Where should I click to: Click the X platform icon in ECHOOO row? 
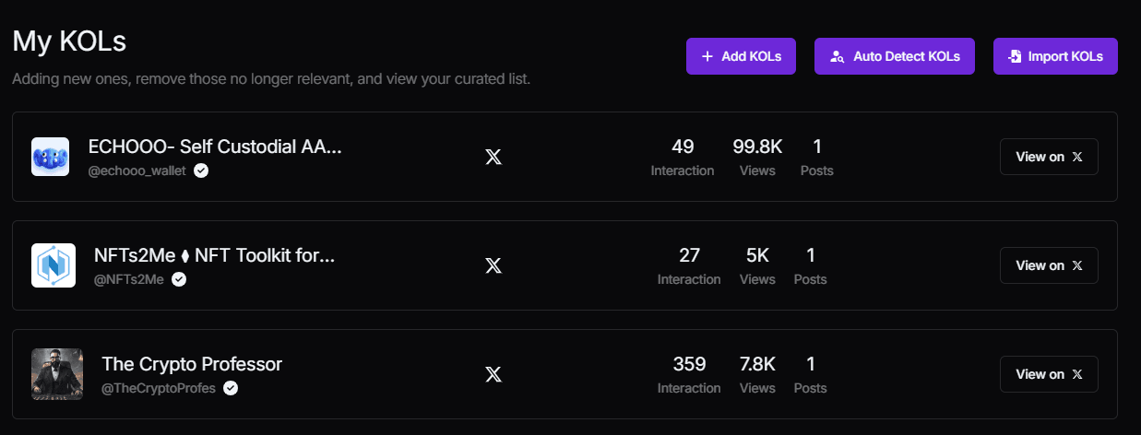coord(493,157)
